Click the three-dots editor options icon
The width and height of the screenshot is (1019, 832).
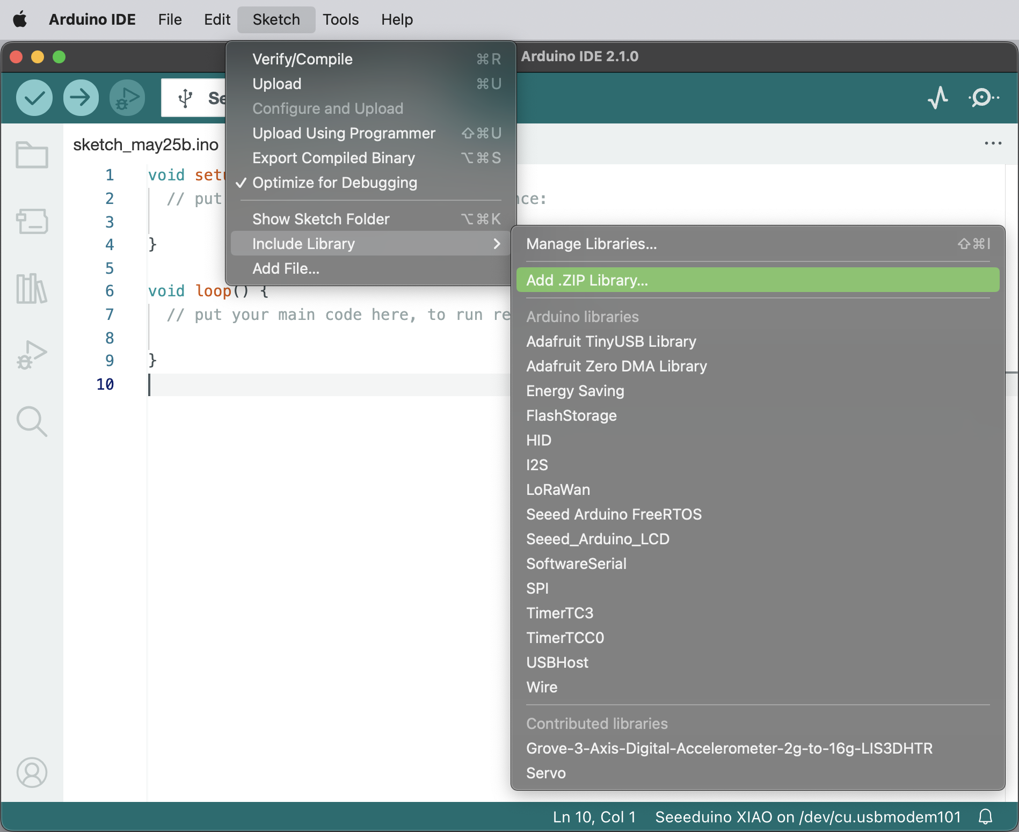(993, 143)
